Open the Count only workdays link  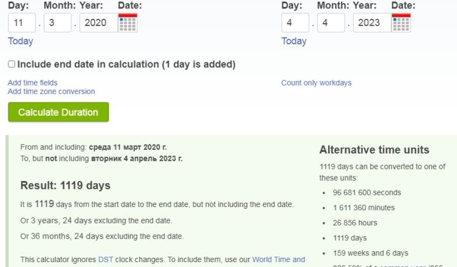click(x=316, y=83)
